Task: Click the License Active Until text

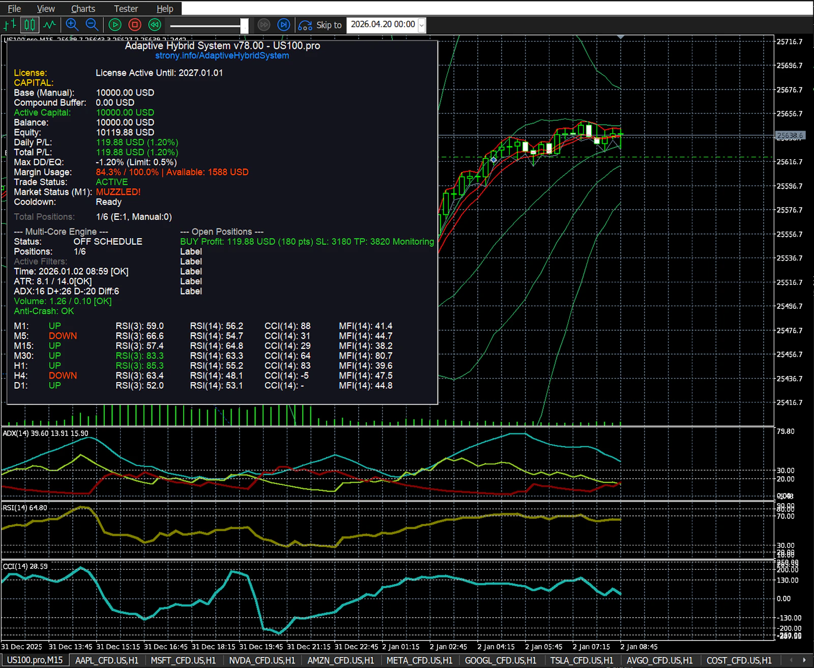Action: [159, 73]
